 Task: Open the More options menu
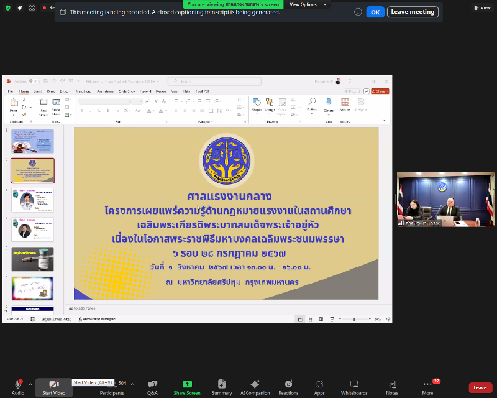427,387
